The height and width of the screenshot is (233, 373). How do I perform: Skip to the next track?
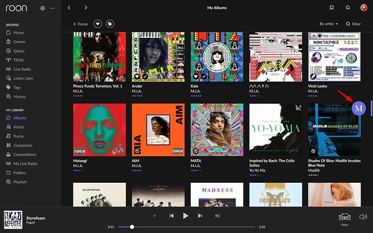[200, 216]
